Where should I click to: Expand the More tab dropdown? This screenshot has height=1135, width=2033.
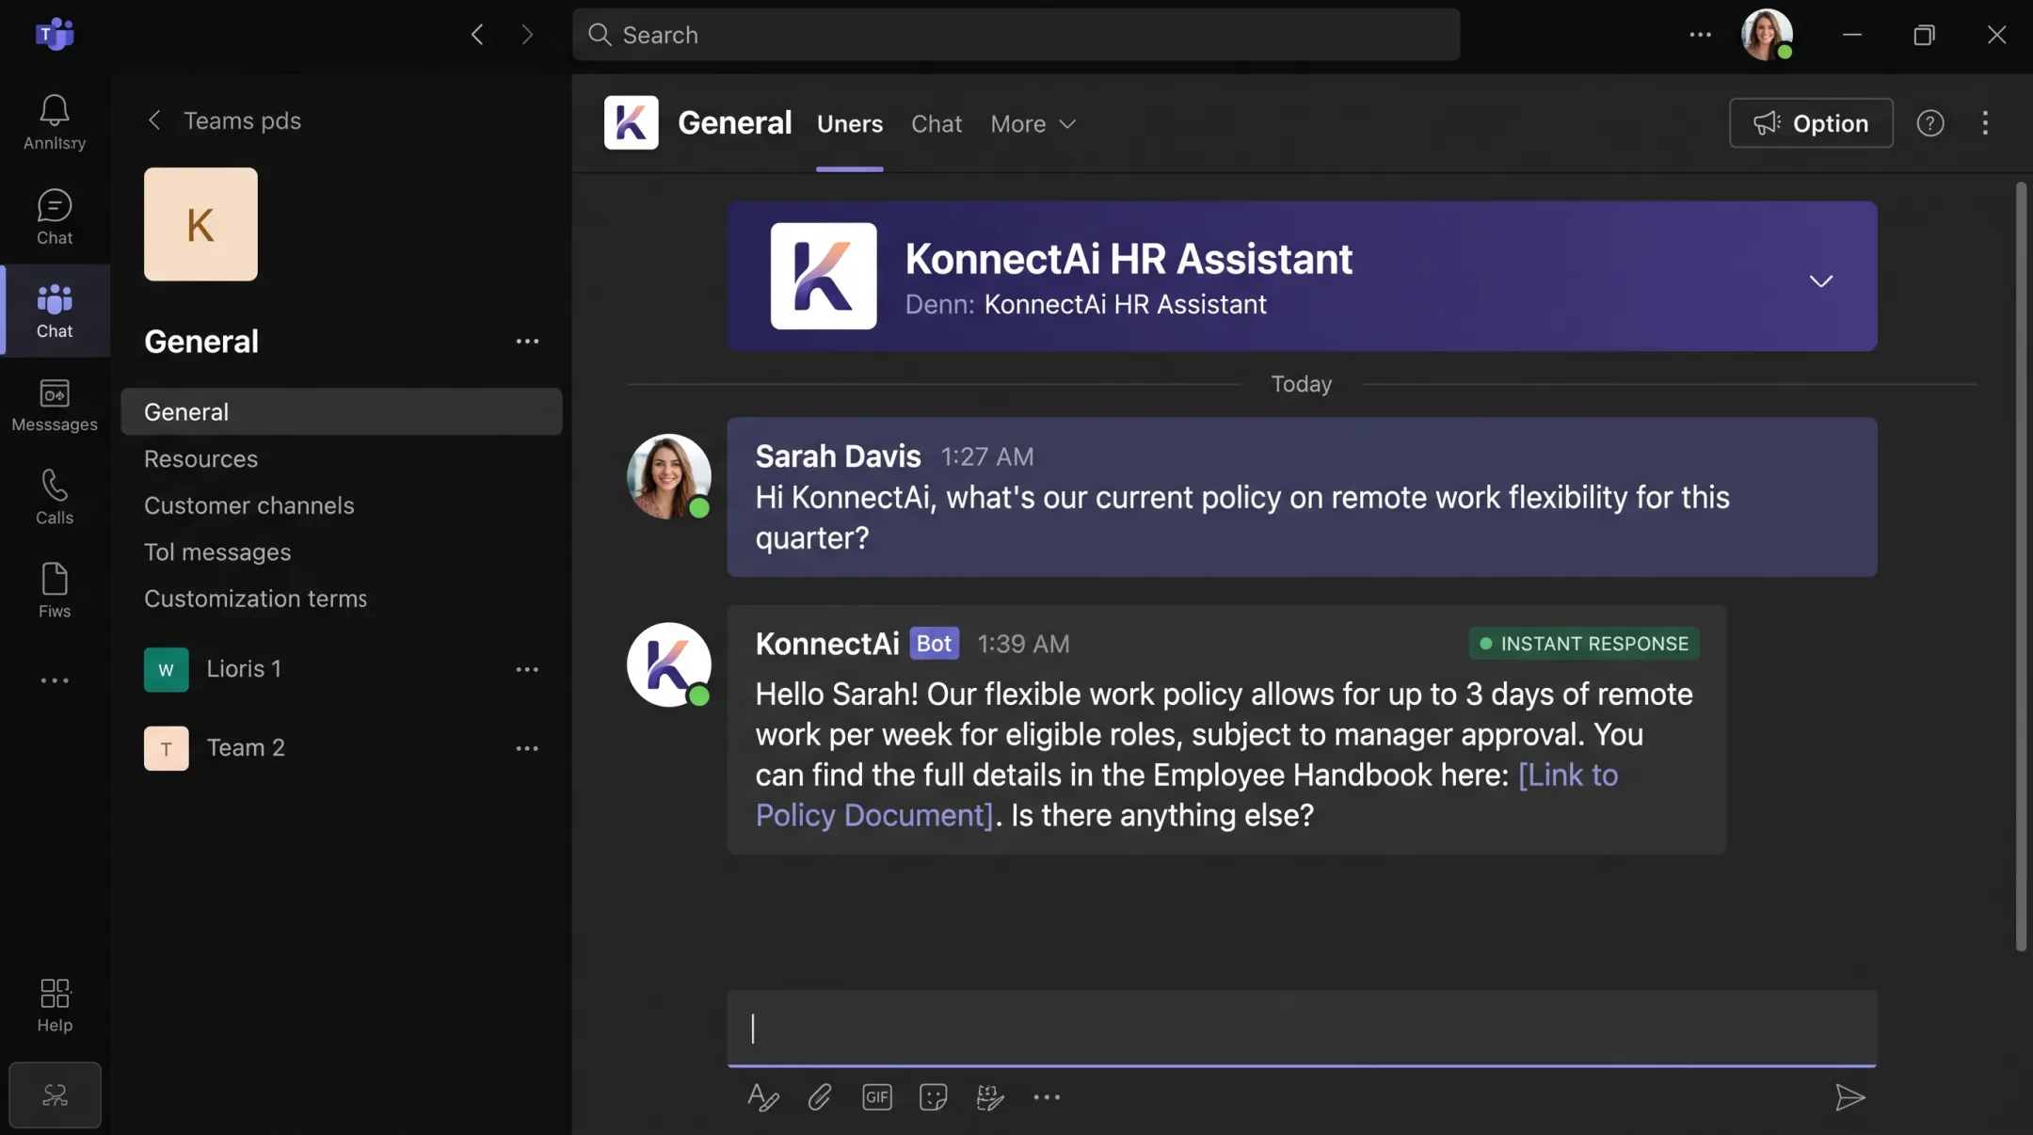[1033, 123]
